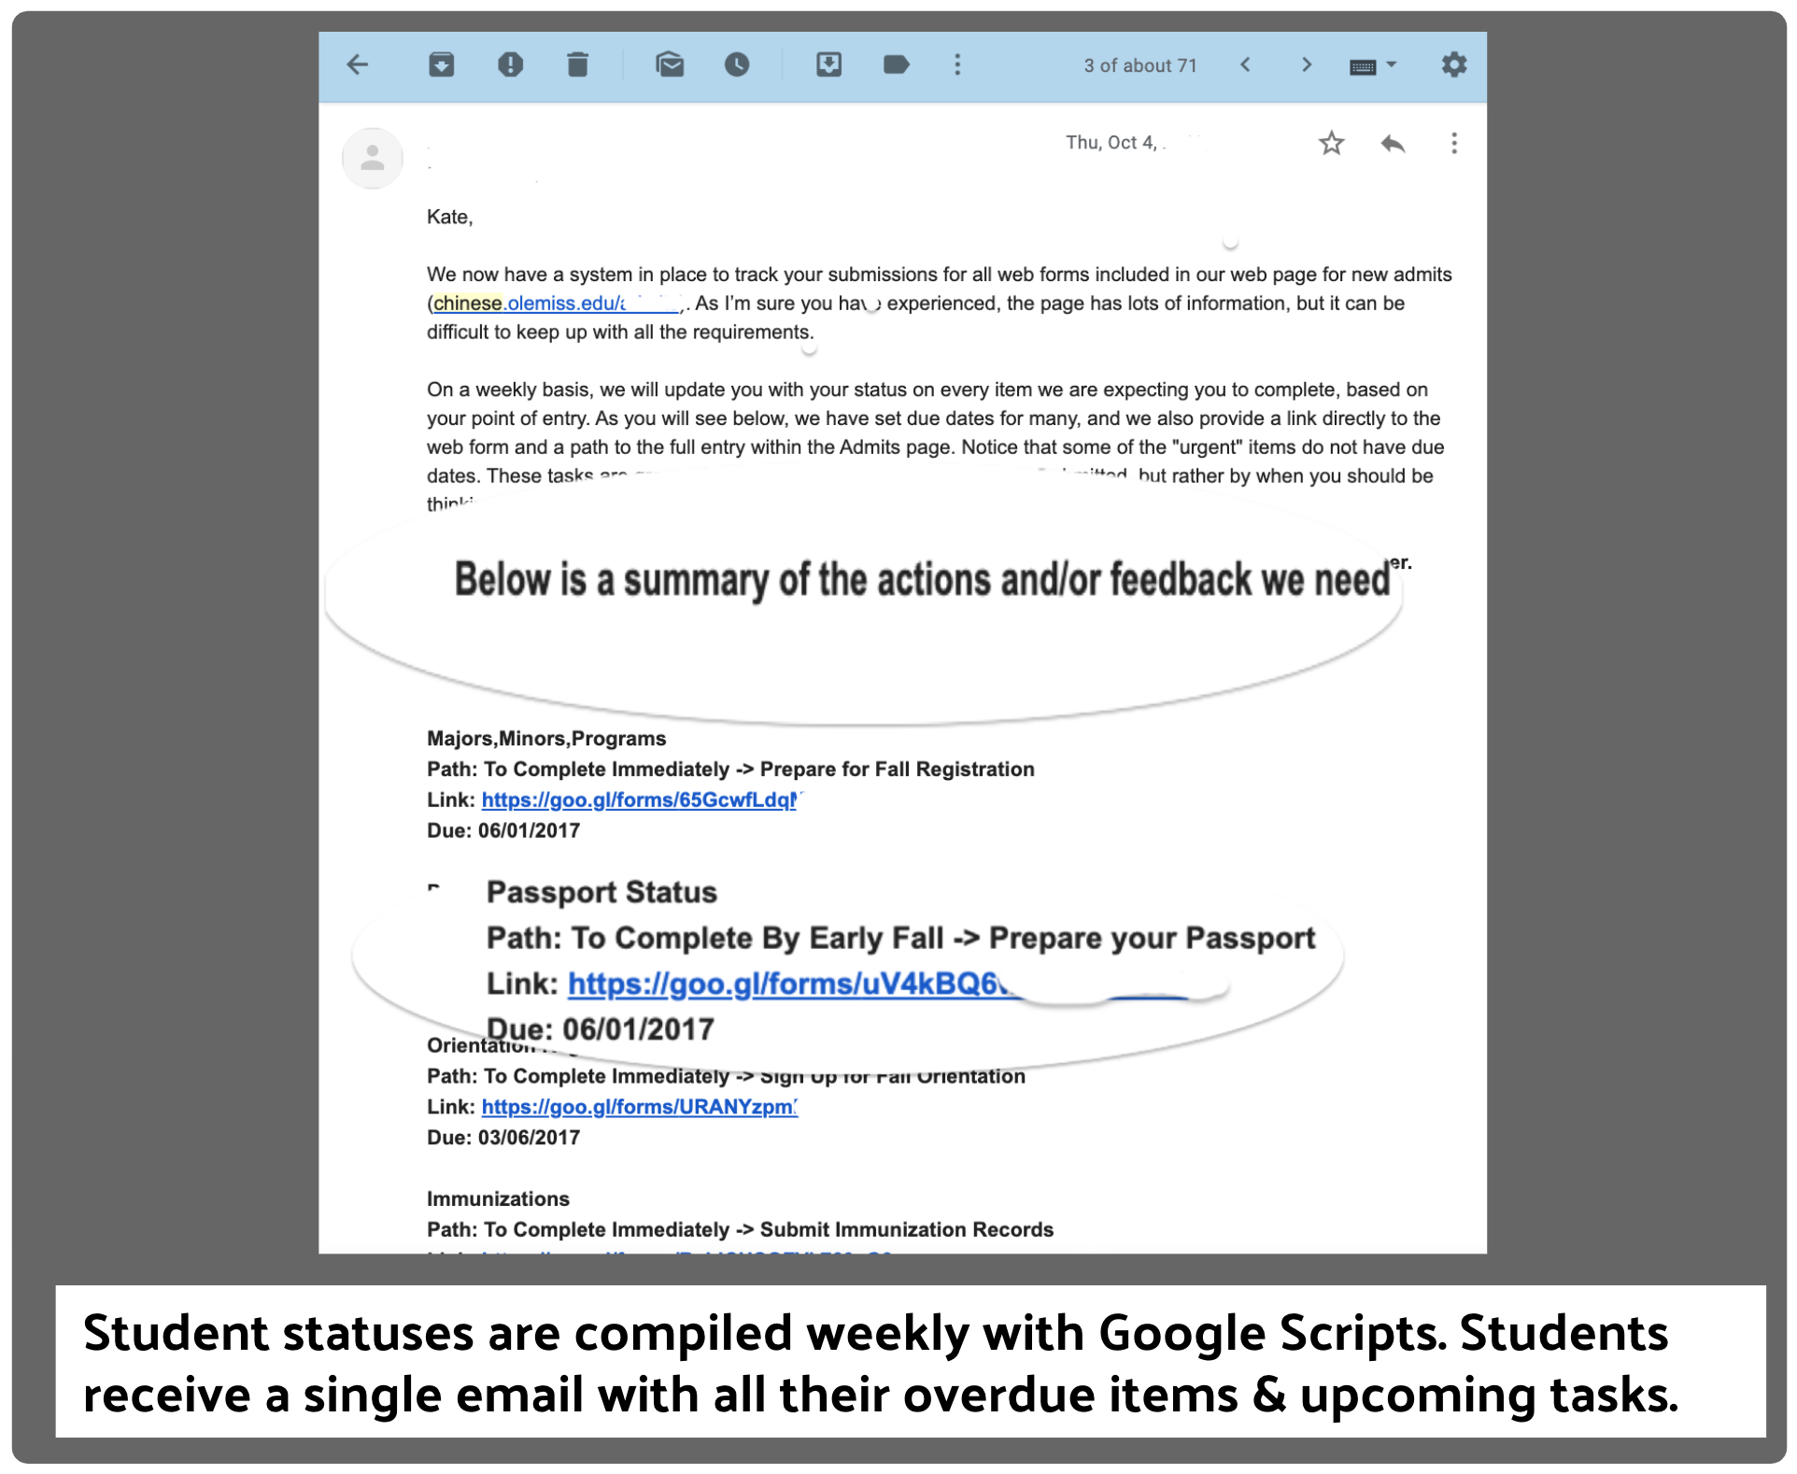Mark the email as unread

click(x=670, y=65)
